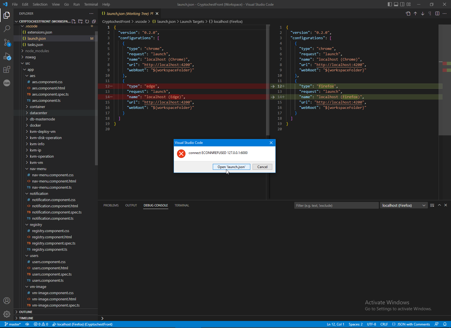Click the master branch indicator in status bar
This screenshot has width=451, height=328.
pos(13,324)
